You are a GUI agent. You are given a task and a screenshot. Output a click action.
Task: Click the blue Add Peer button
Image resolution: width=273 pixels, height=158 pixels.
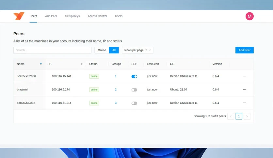245,50
